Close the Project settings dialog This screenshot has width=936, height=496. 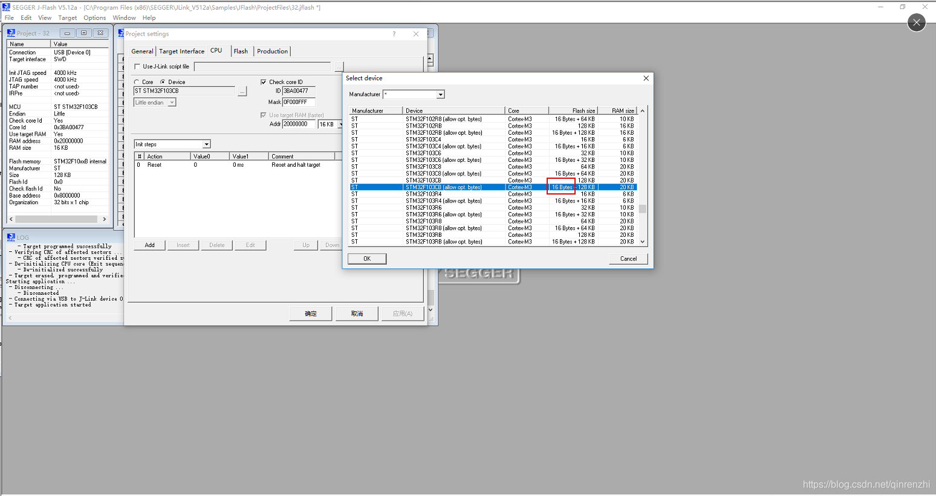pyautogui.click(x=416, y=34)
